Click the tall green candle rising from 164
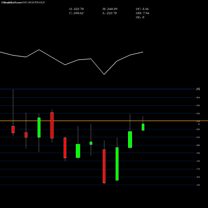 [117, 164]
